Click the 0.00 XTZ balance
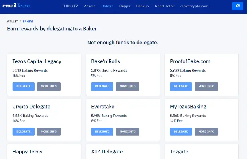249x159 pixels. point(70,6)
